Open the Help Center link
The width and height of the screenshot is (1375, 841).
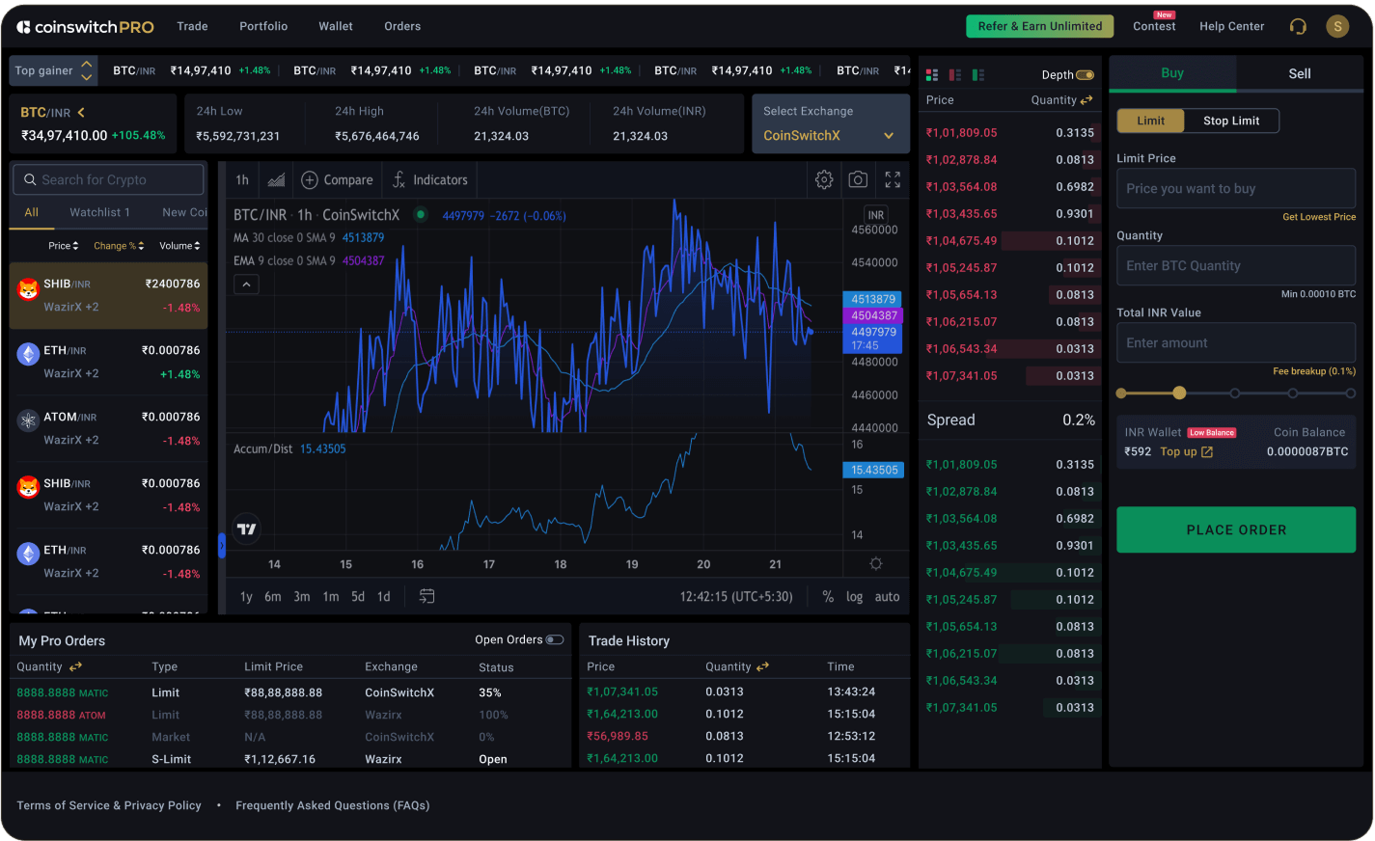1232,26
